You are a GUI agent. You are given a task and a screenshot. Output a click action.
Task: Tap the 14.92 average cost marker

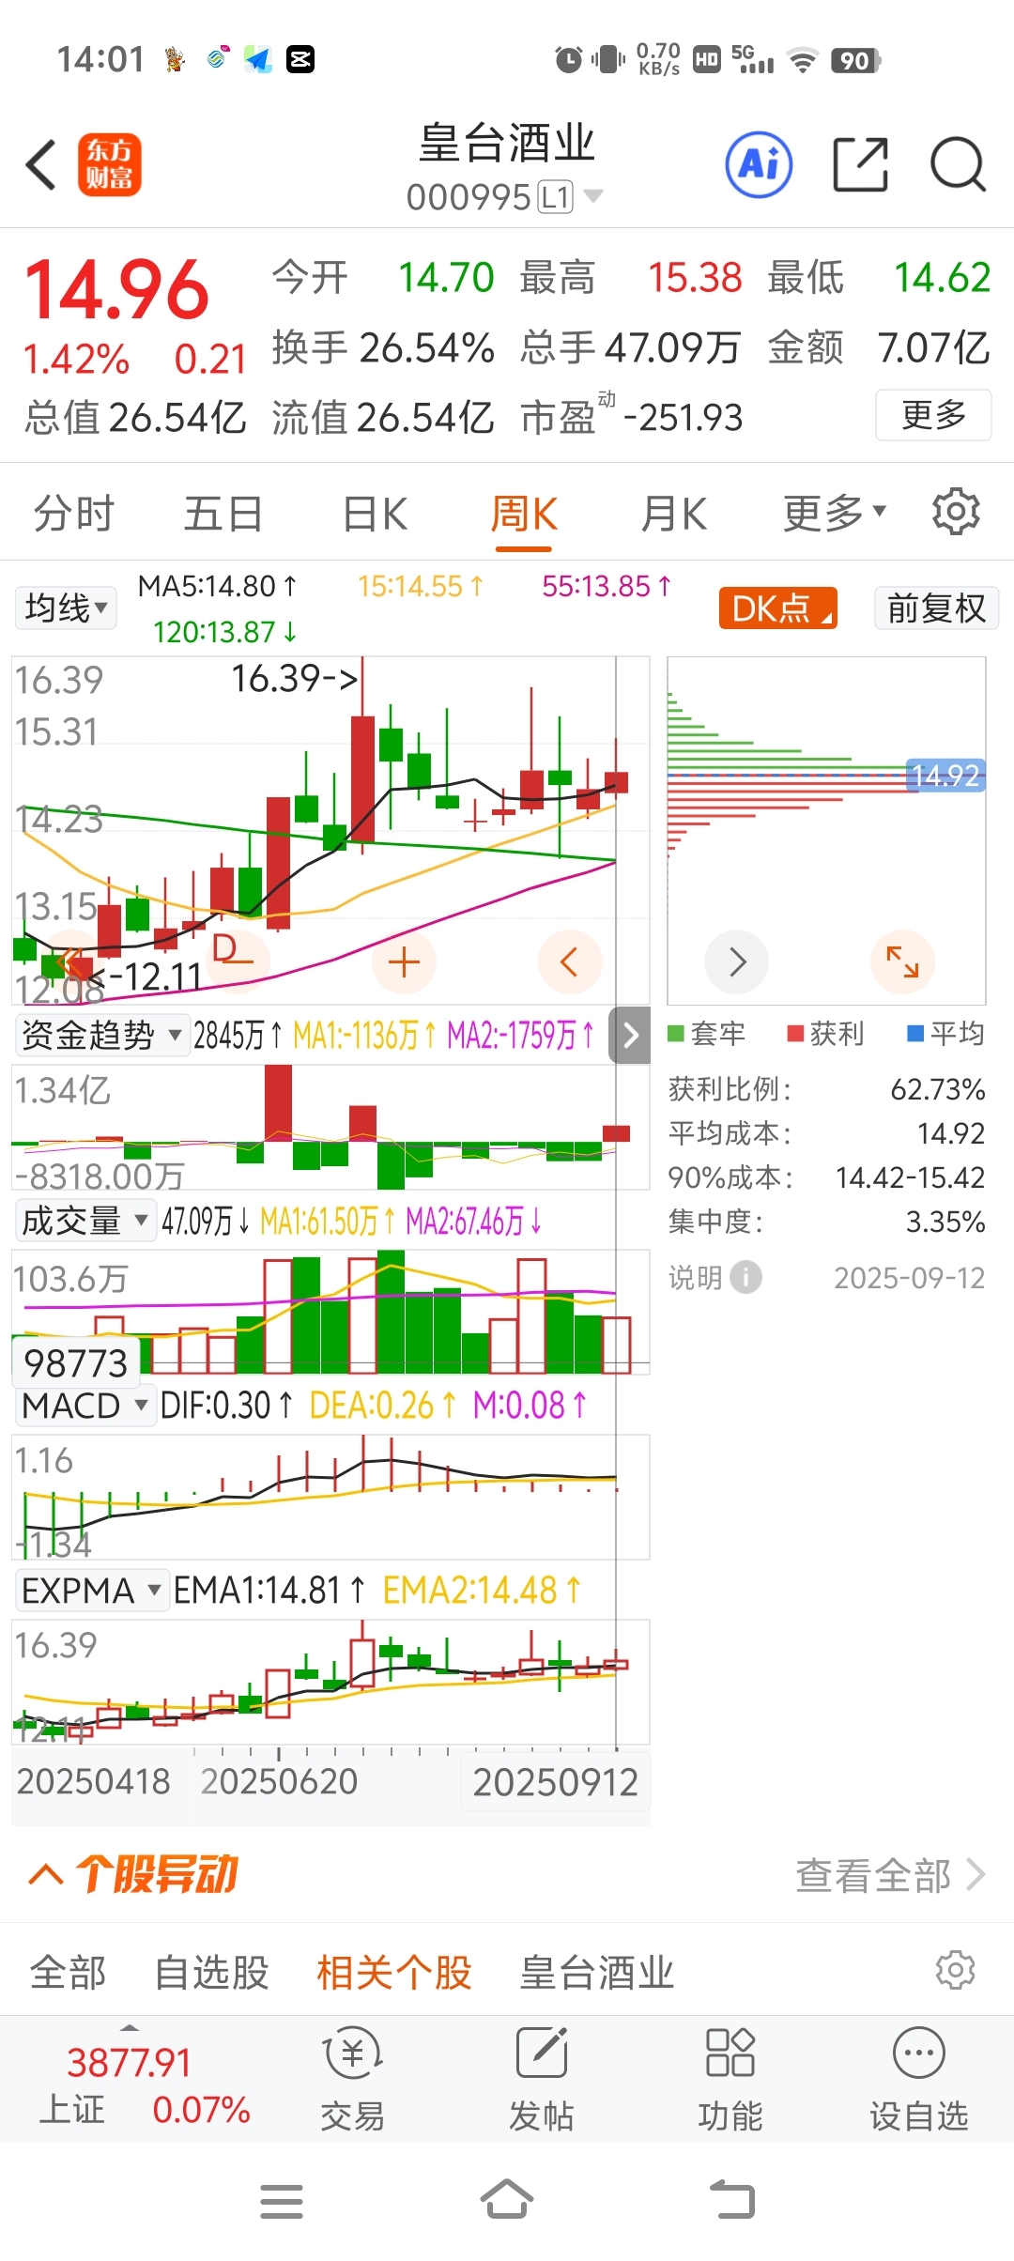click(x=945, y=776)
